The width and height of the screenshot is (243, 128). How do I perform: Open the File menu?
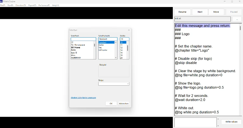pos(3,5)
